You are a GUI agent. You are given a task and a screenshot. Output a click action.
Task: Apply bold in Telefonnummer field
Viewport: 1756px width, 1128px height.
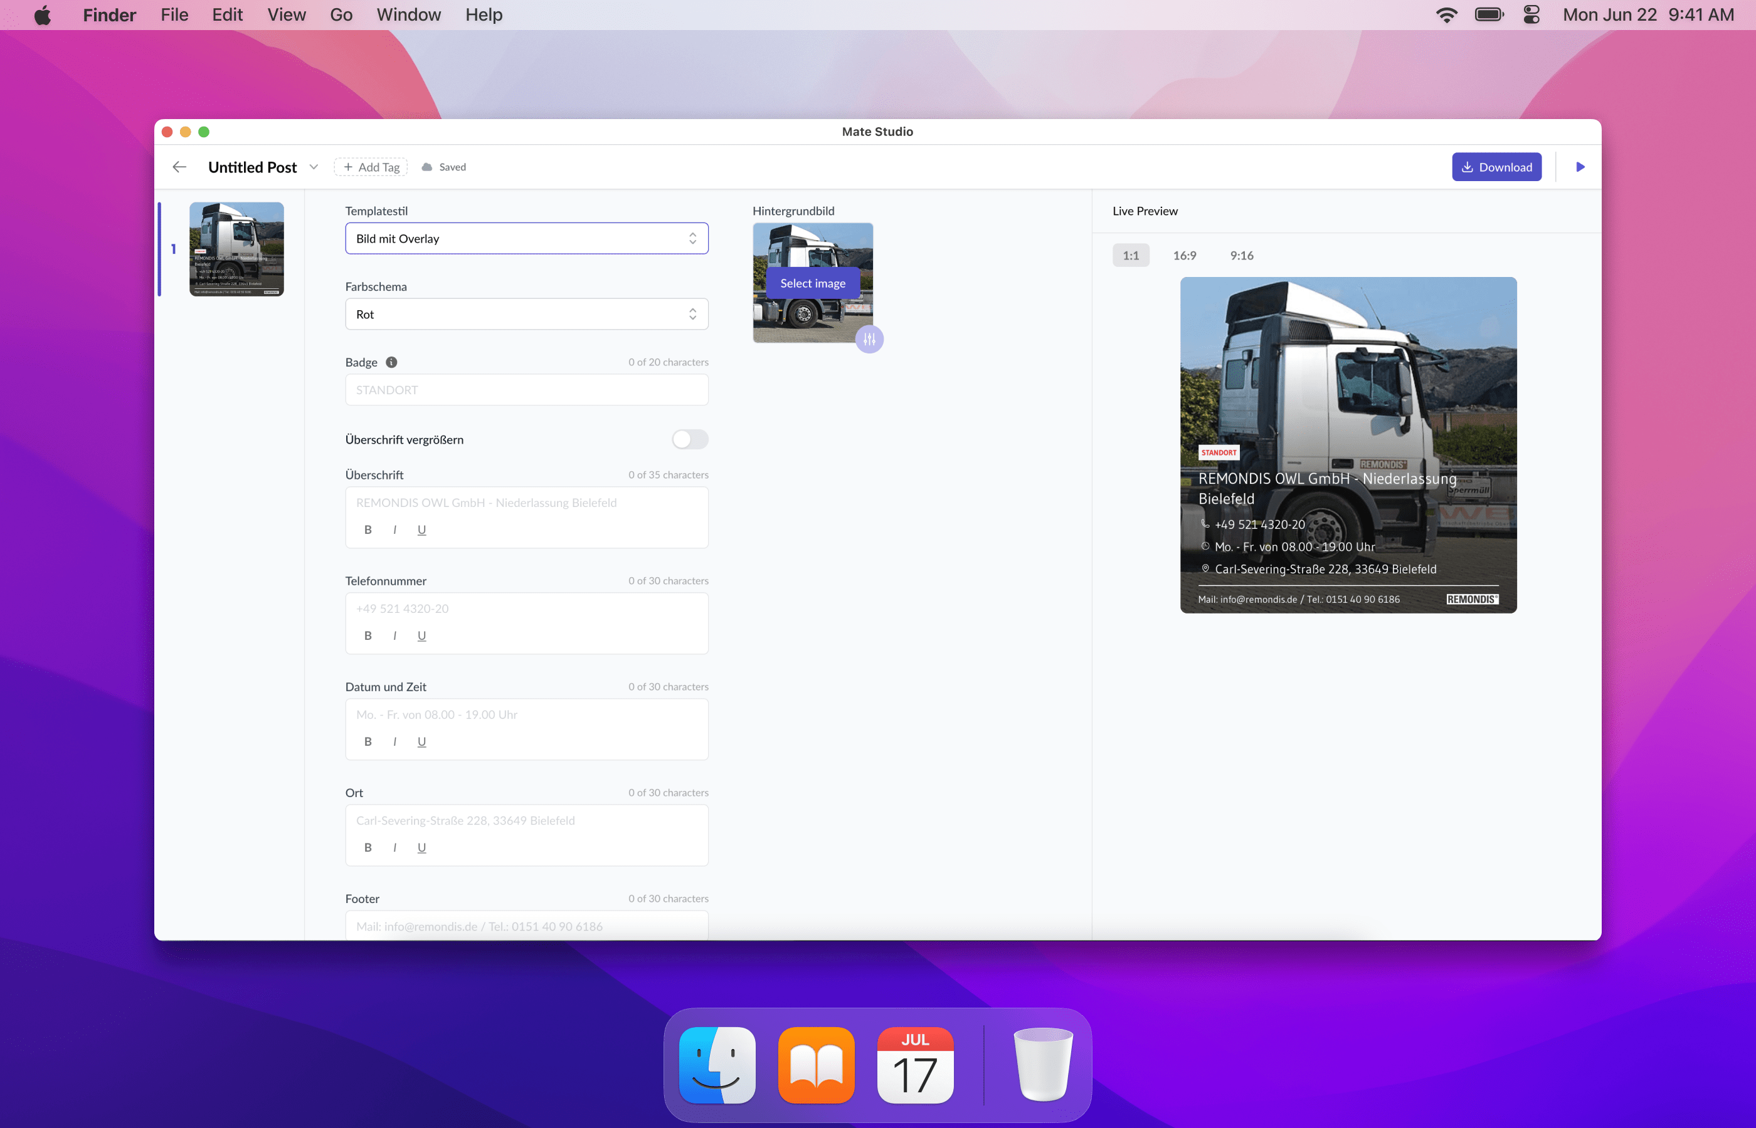coord(368,636)
